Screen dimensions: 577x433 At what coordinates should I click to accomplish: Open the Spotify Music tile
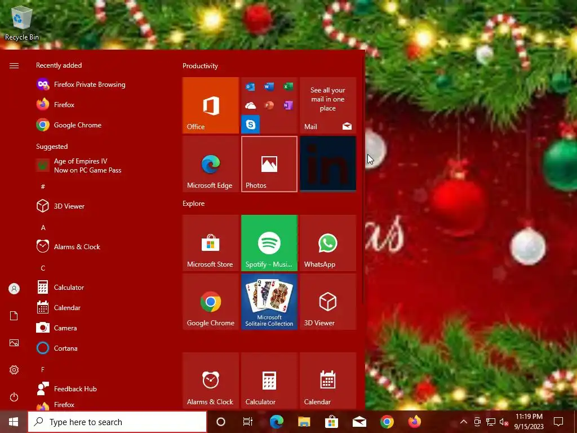pos(269,243)
